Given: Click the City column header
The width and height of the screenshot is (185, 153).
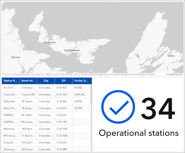Looking at the screenshot, I should click(x=46, y=81).
